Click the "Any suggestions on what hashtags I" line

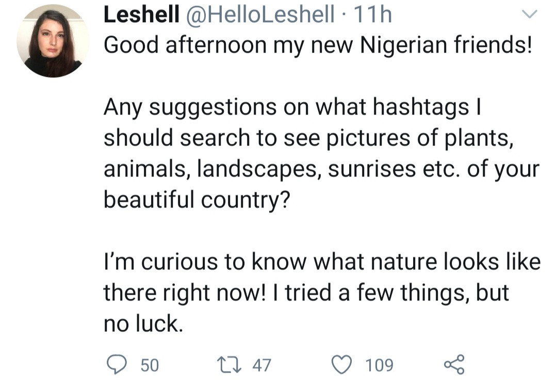point(293,107)
